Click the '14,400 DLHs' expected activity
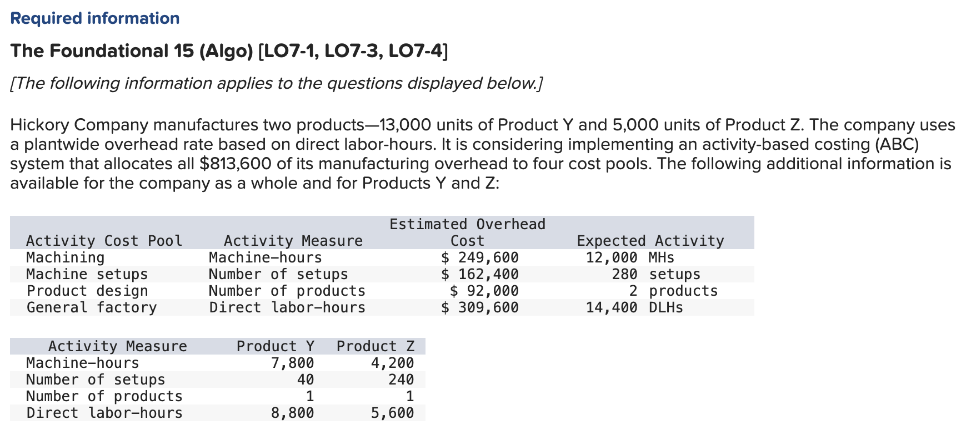The width and height of the screenshot is (961, 435). click(634, 307)
